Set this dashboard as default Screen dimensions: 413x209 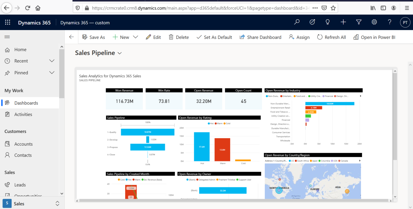click(214, 37)
